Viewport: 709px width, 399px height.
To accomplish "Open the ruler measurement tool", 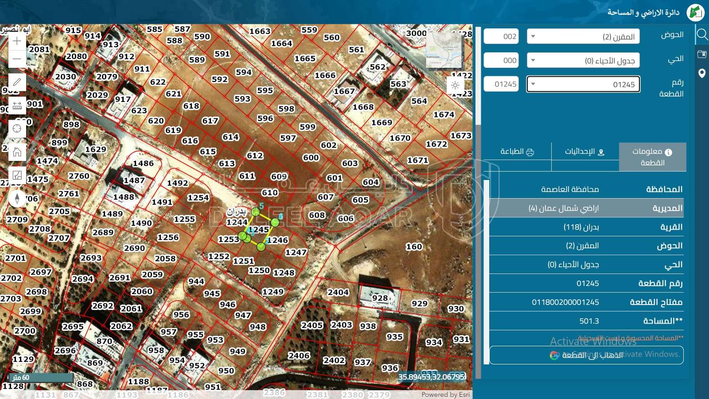I will pos(17,106).
